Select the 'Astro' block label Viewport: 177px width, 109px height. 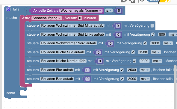[x=26, y=18]
